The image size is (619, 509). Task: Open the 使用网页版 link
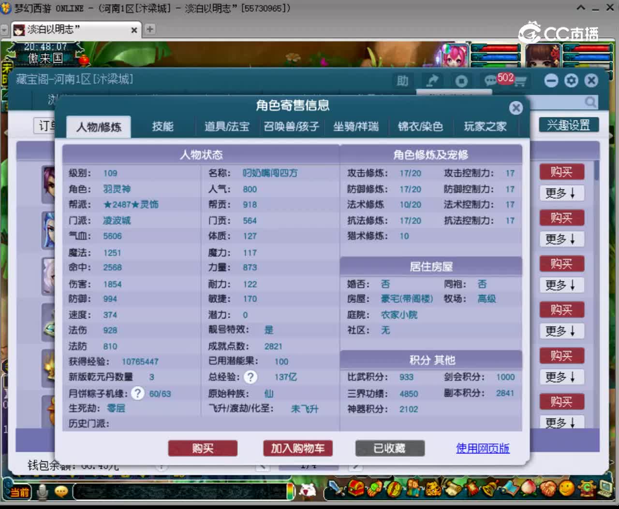coord(483,448)
